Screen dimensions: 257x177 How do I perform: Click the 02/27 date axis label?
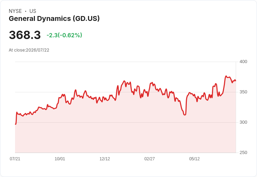click(149, 159)
